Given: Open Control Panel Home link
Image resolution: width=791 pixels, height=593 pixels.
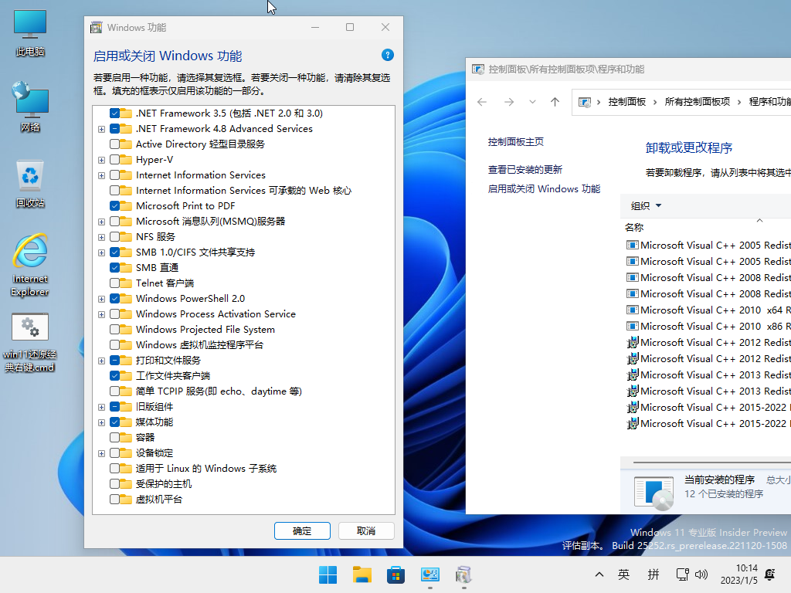Looking at the screenshot, I should click(515, 142).
